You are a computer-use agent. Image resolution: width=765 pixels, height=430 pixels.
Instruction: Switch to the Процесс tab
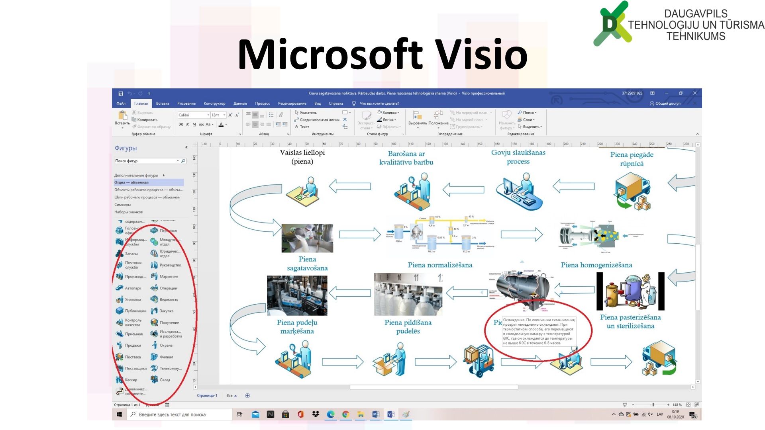pos(262,104)
